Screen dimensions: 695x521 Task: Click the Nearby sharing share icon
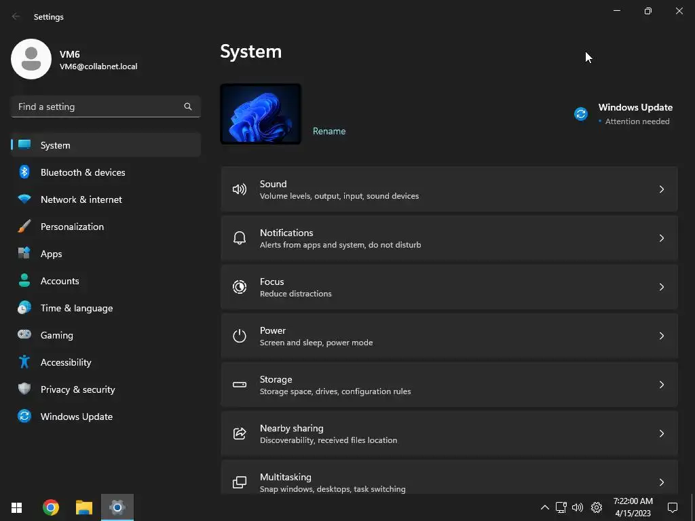[x=240, y=433]
